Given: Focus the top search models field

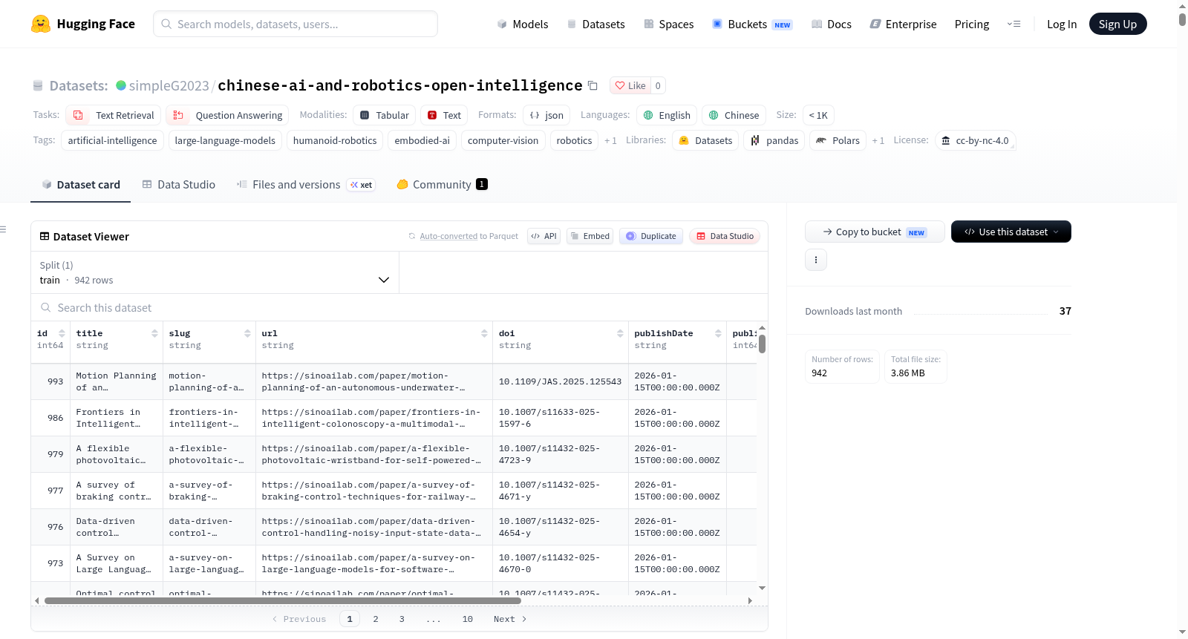Looking at the screenshot, I should point(296,24).
